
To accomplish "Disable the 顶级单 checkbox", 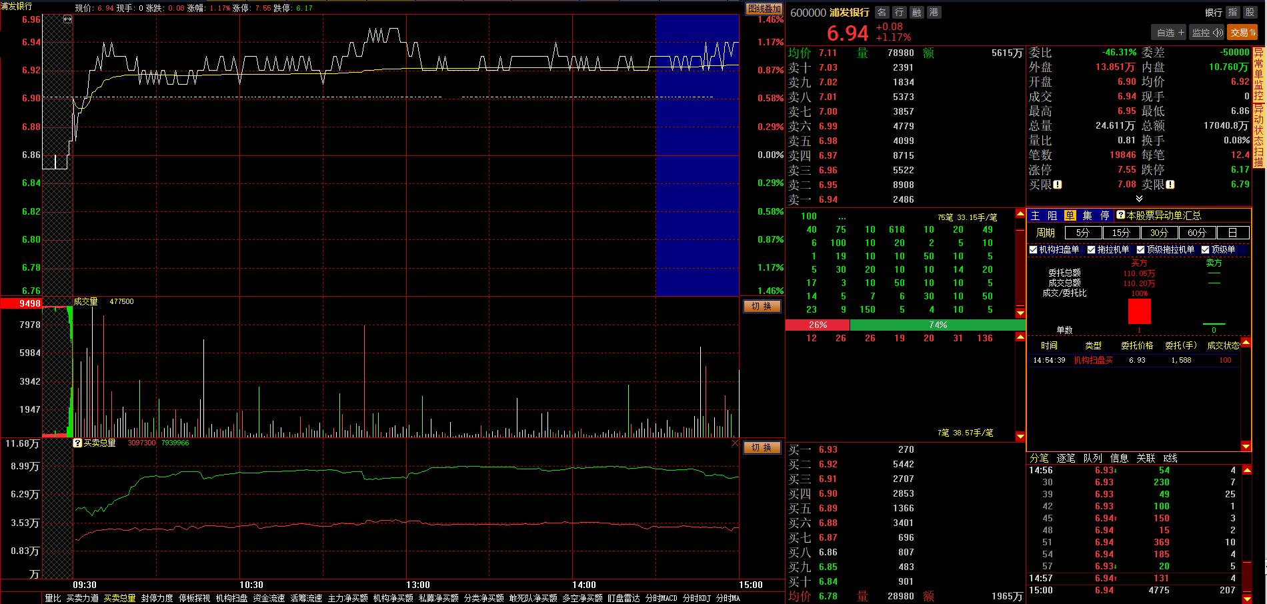I will (x=1205, y=250).
